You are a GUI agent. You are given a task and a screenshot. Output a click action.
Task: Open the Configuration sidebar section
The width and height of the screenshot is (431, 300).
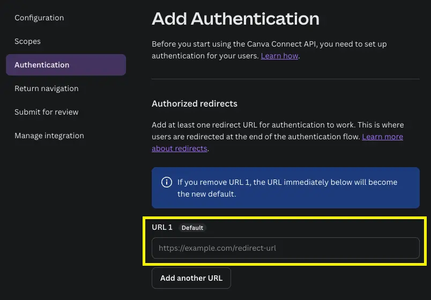tap(39, 18)
